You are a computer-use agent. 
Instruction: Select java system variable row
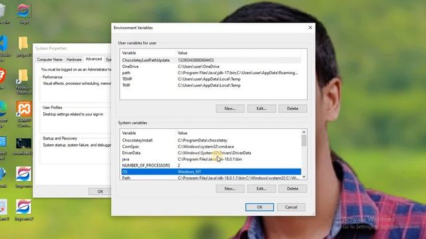(x=211, y=159)
